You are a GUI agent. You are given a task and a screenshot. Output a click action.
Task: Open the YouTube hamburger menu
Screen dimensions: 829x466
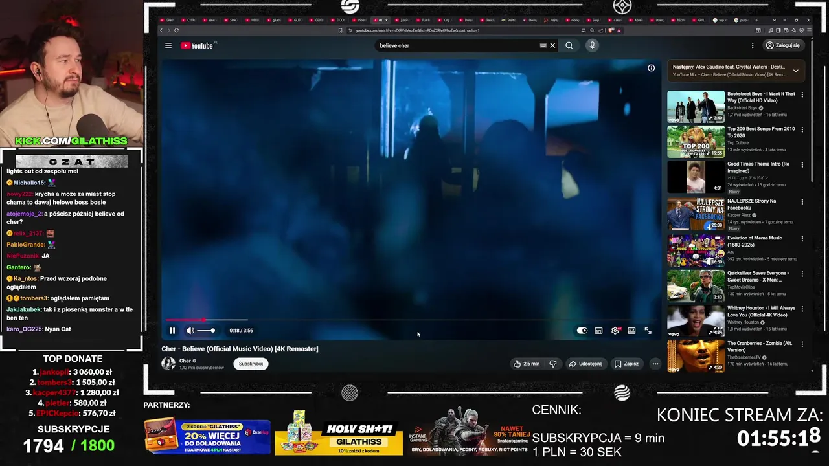[x=168, y=45]
